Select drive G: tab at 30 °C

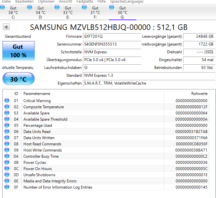122,13
